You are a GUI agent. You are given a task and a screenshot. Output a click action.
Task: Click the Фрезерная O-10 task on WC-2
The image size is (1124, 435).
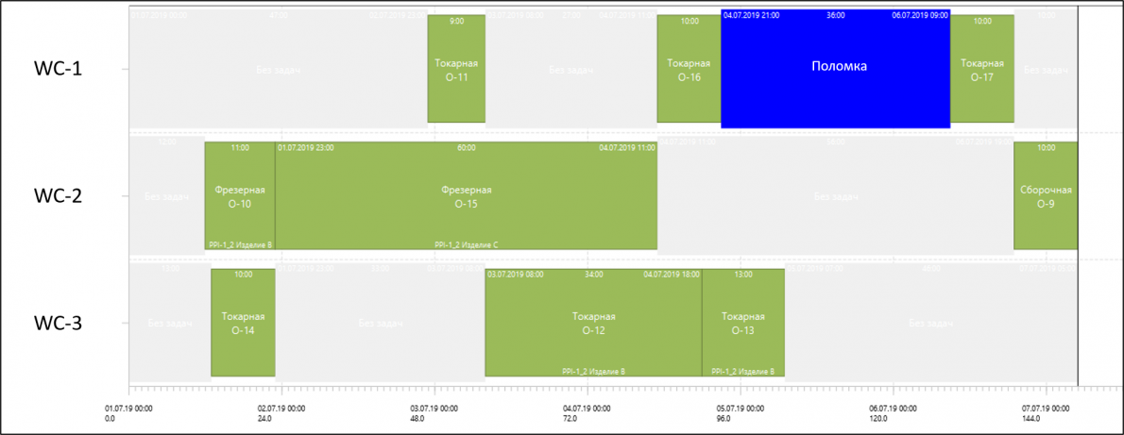point(240,195)
